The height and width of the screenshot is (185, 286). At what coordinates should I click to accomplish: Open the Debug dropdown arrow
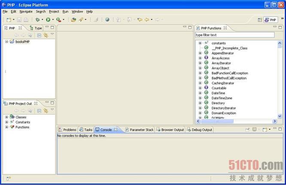point(43,19)
